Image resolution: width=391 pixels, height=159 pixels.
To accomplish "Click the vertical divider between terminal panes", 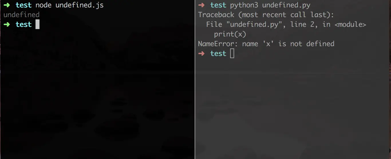I will 195,79.
